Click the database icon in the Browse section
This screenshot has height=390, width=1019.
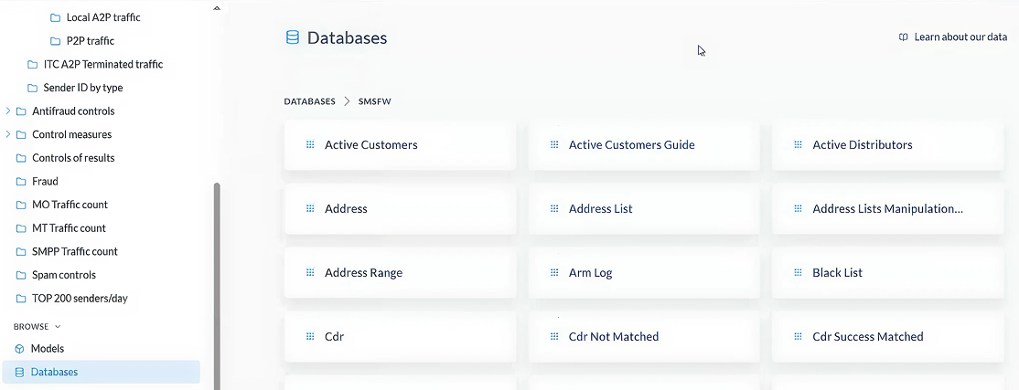[x=19, y=373]
